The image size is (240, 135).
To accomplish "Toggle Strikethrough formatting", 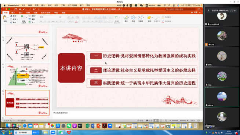I will point(53,21).
